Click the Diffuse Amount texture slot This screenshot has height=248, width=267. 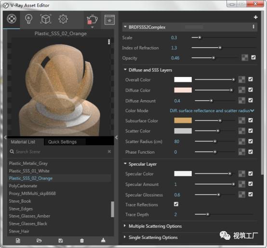pyautogui.click(x=242, y=101)
